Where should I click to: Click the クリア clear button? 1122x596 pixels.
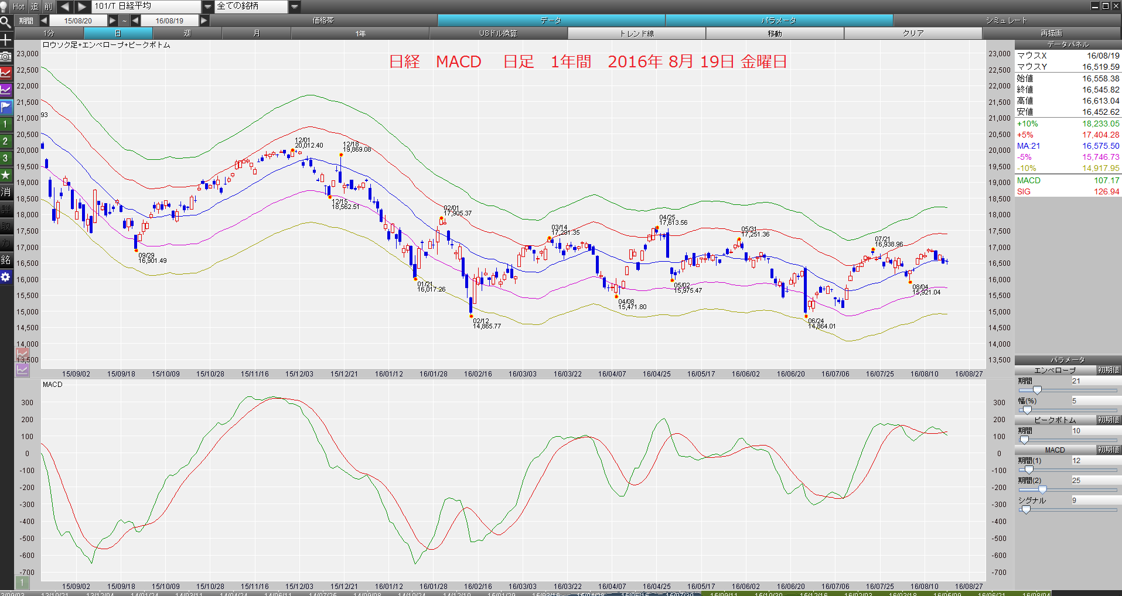(x=913, y=33)
